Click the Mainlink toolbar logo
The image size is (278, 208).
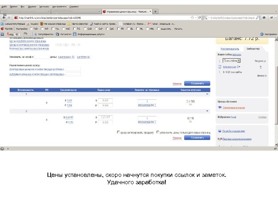tap(2, 29)
